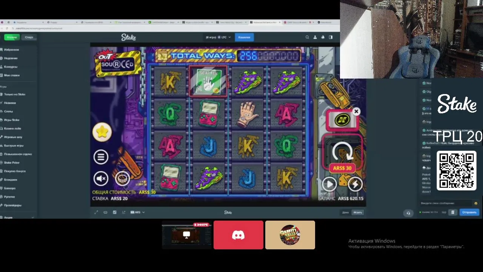Open the user profile icon in header
Viewport: 483px width, 272px height.
tap(315, 37)
